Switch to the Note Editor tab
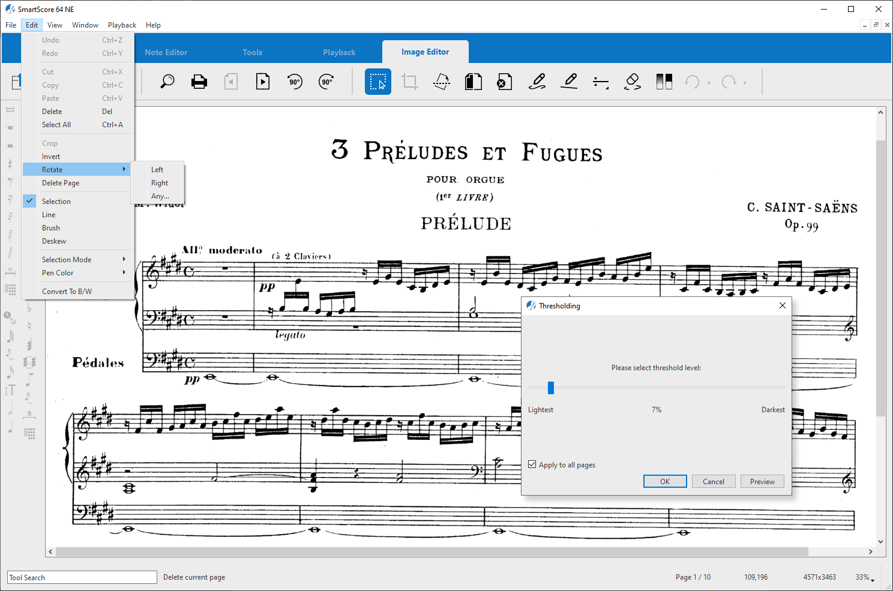 click(166, 52)
